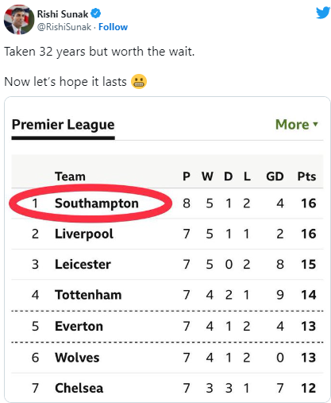
Task: Click the Leicester team name
Action: 83,265
